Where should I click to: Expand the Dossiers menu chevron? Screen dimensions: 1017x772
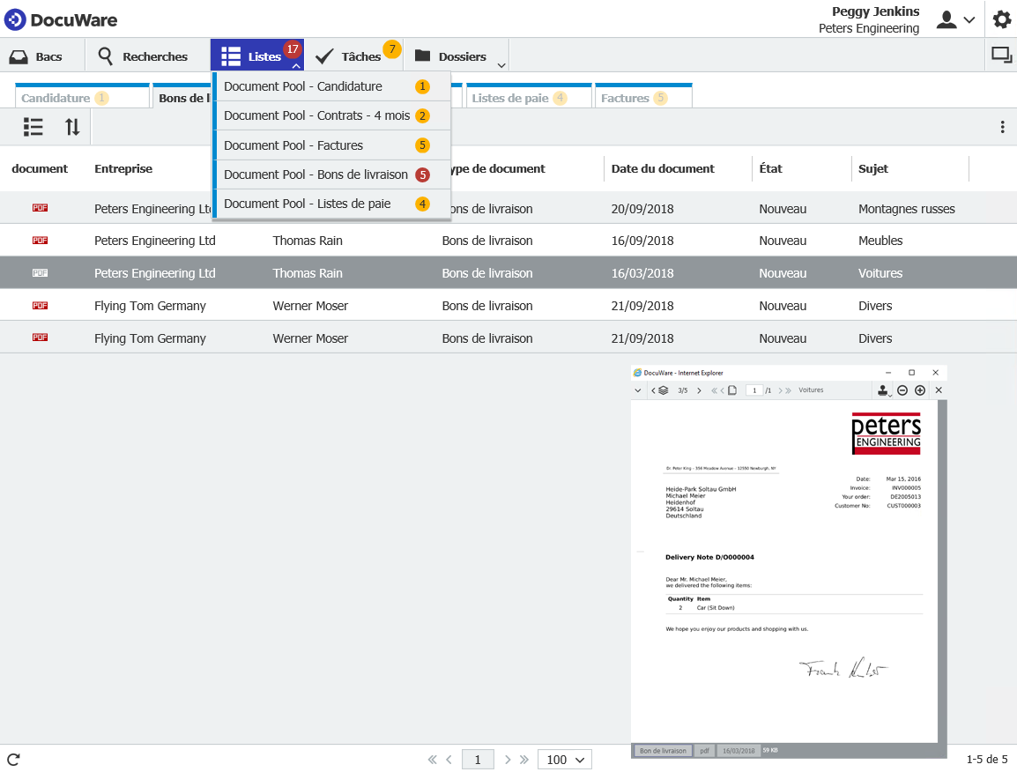point(501,62)
